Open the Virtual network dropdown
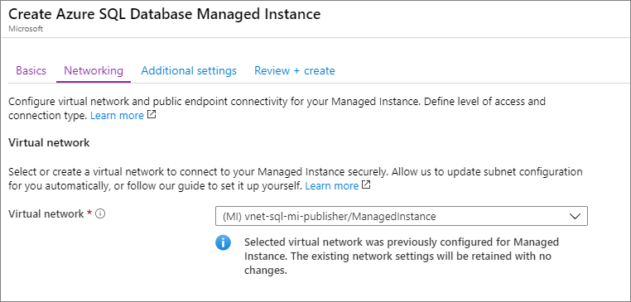This screenshot has height=302, width=631. pyautogui.click(x=402, y=216)
